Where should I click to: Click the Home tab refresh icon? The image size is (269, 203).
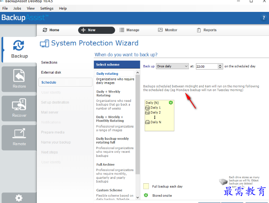coord(45,30)
